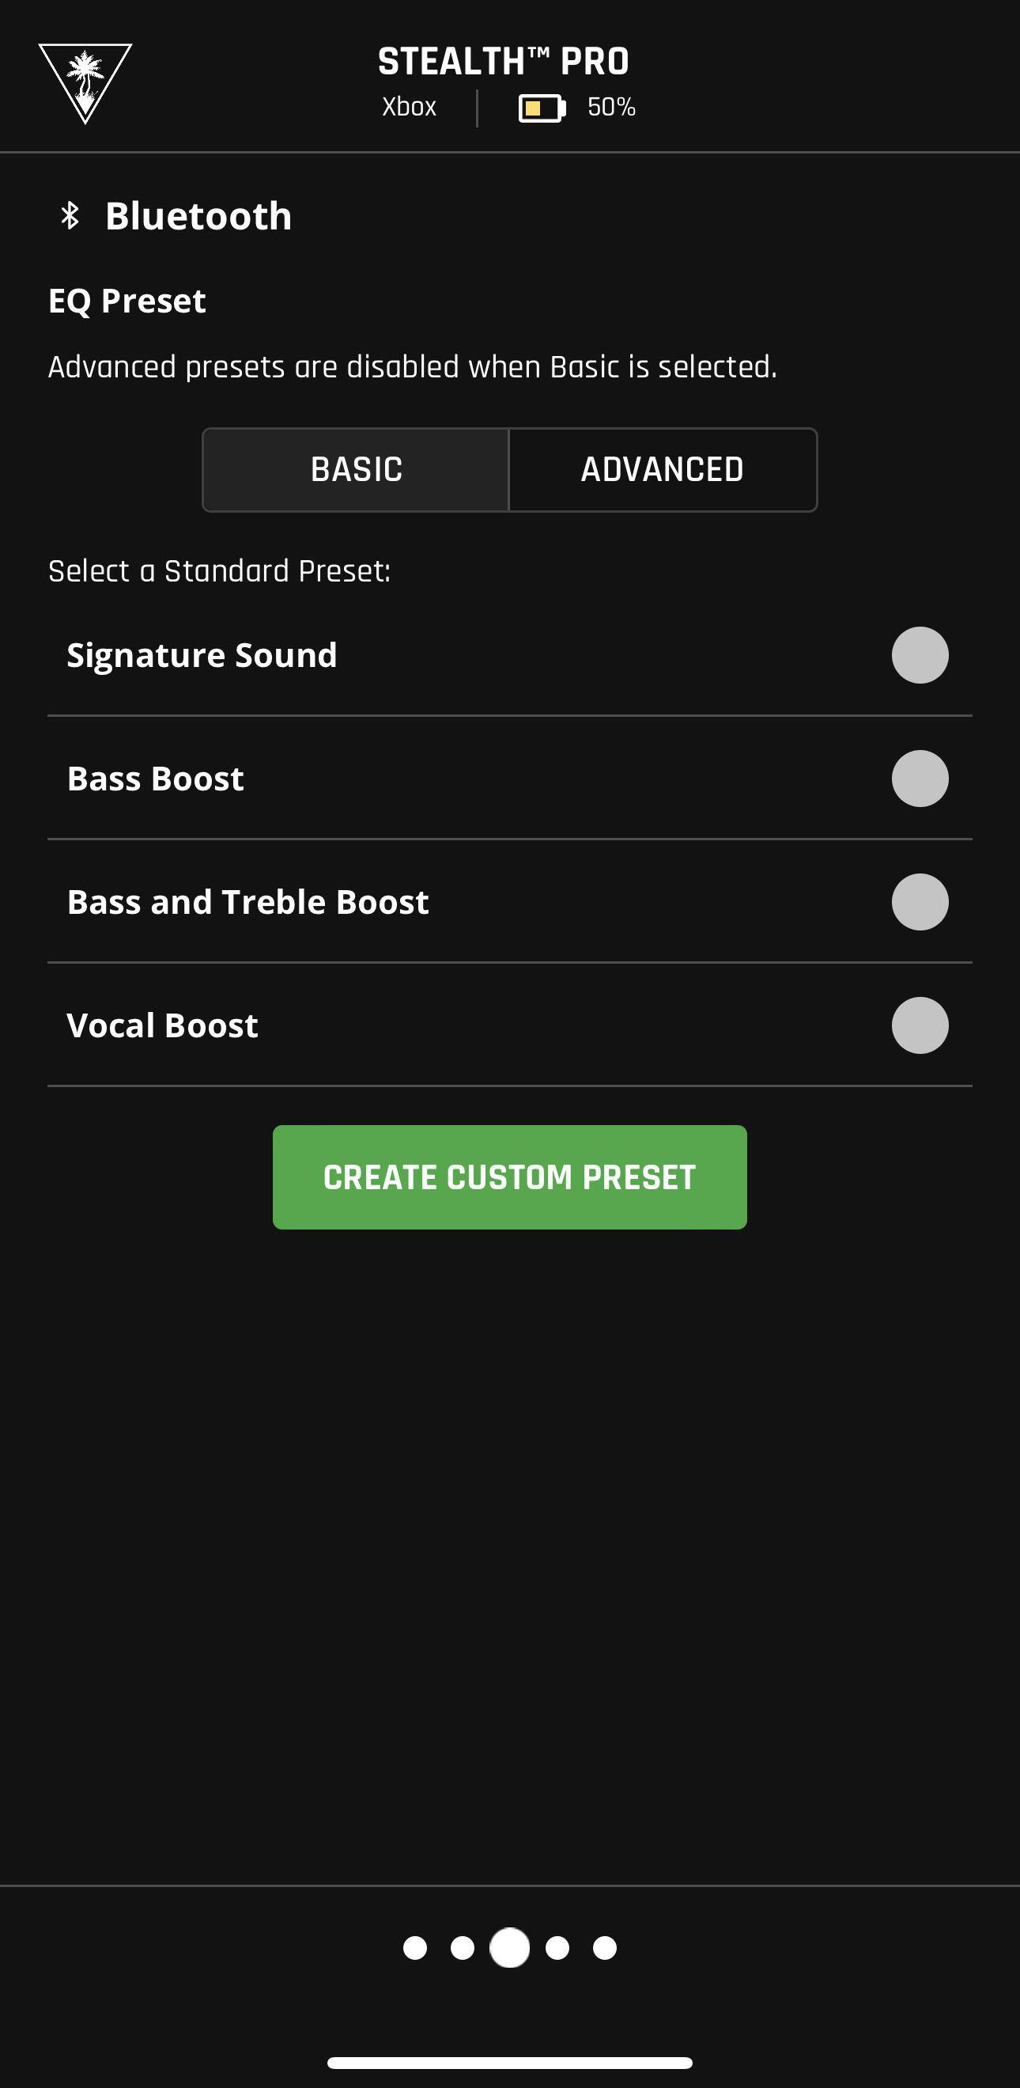Switch to the ADVANCED tab
Viewport: 1020px width, 2088px height.
(662, 470)
